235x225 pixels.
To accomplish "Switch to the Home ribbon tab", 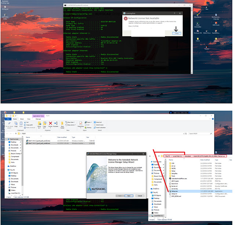I will [15, 119].
